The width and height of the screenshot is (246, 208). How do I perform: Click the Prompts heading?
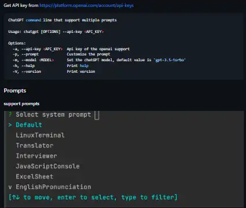[15, 91]
